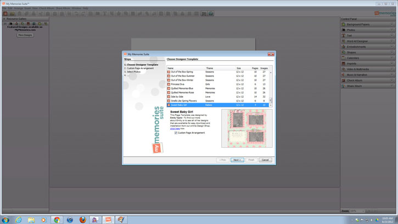Click the Sweet Baby Girl preview thumbnail
This screenshot has width=398, height=224.
pyautogui.click(x=246, y=128)
